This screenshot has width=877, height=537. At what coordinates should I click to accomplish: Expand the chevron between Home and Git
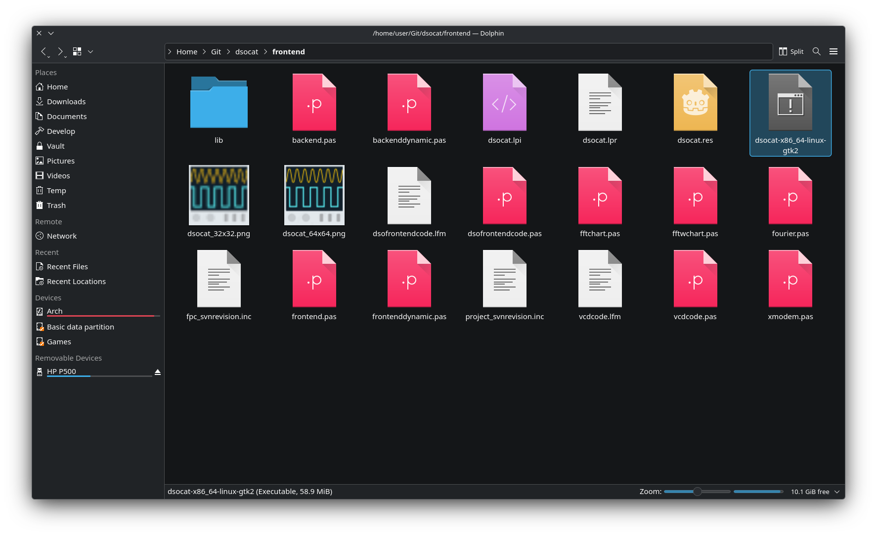click(204, 52)
